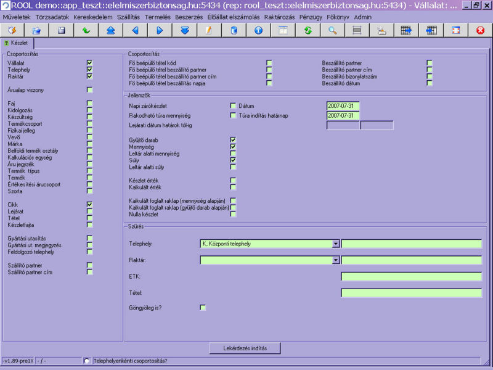Open the Kereskedelem menu
Screen dimensions: 493x370
(x=92, y=17)
